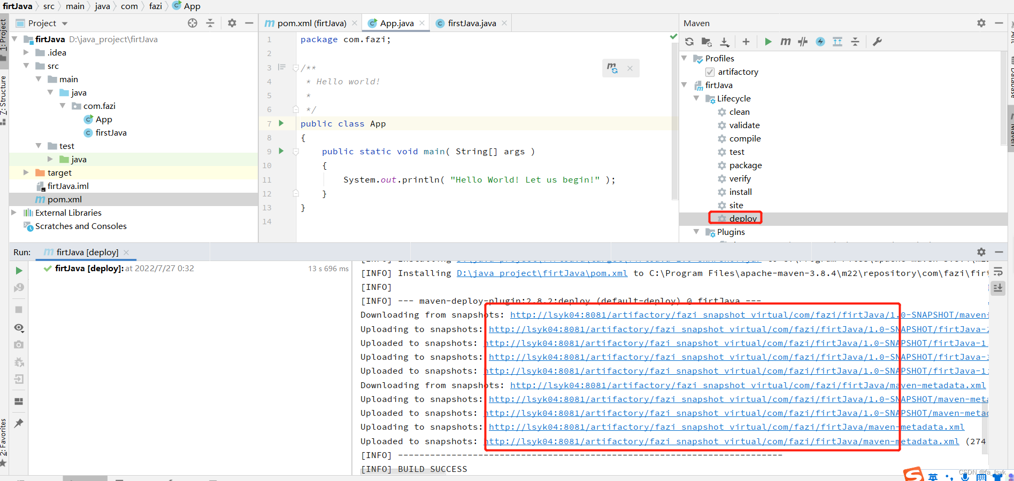Viewport: 1014px width, 481px height.
Task: Click inside Hello World string in editor
Action: pyautogui.click(x=525, y=180)
